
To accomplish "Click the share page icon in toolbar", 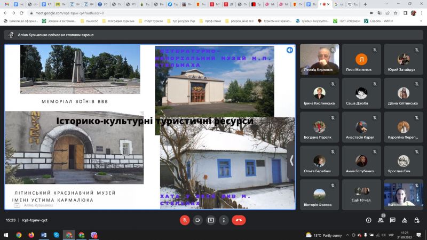I will click(388, 13).
